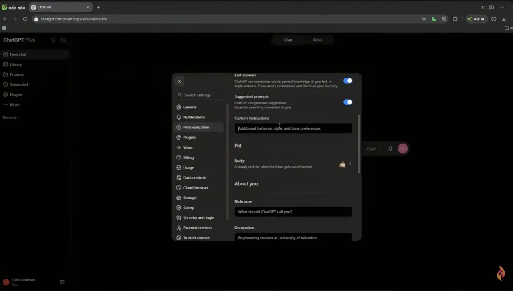The image size is (513, 291).
Task: Expand the Rocky pet row chevron
Action: tap(350, 163)
